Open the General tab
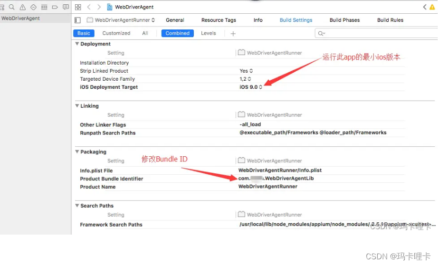Screen dimensions: 438x265 (x=175, y=20)
